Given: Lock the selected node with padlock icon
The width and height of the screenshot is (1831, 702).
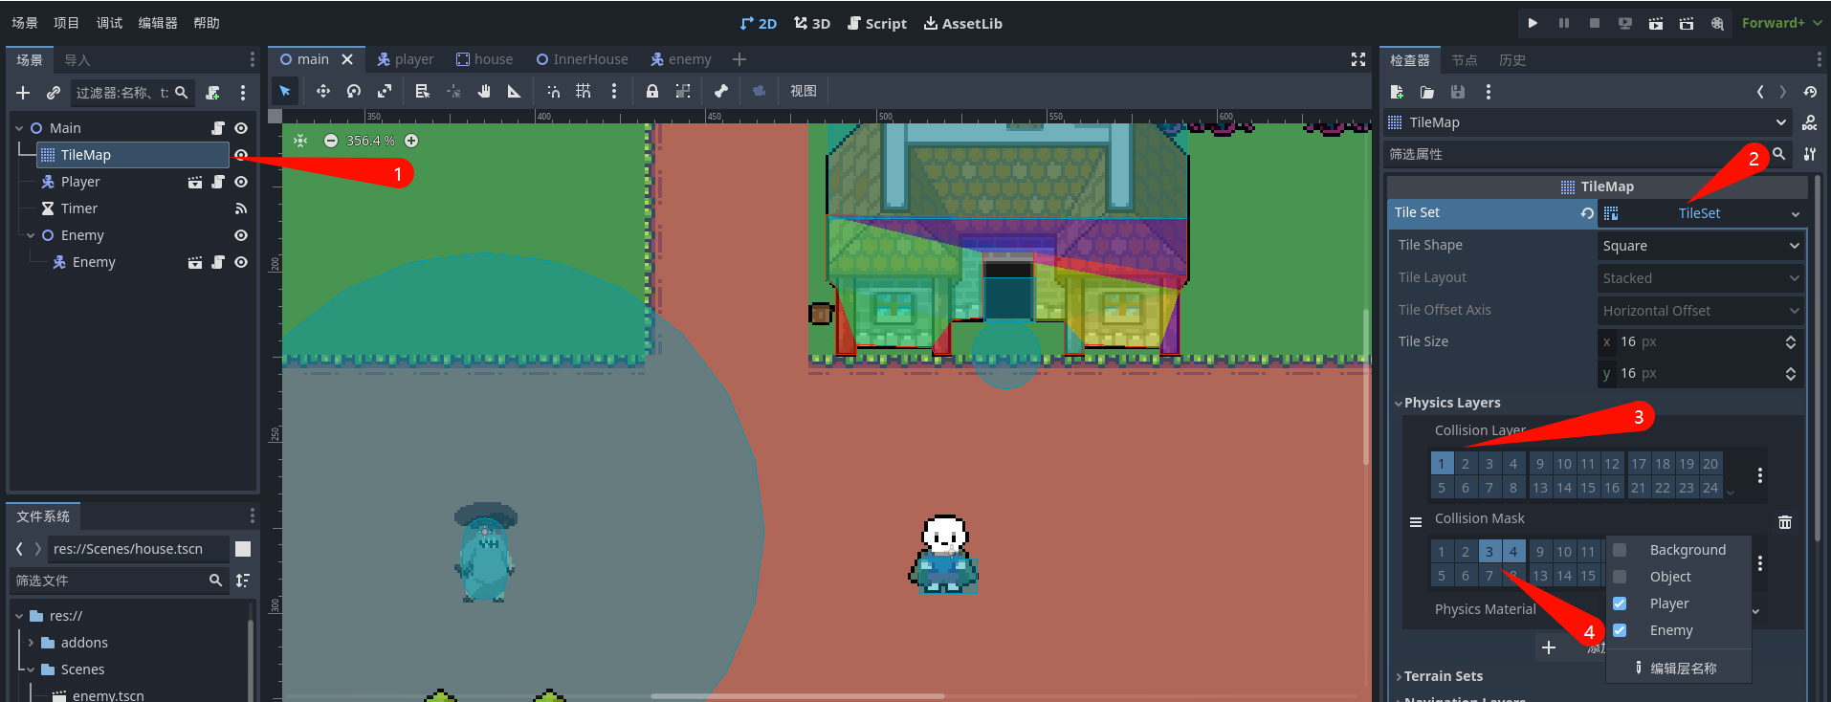Looking at the screenshot, I should point(652,91).
